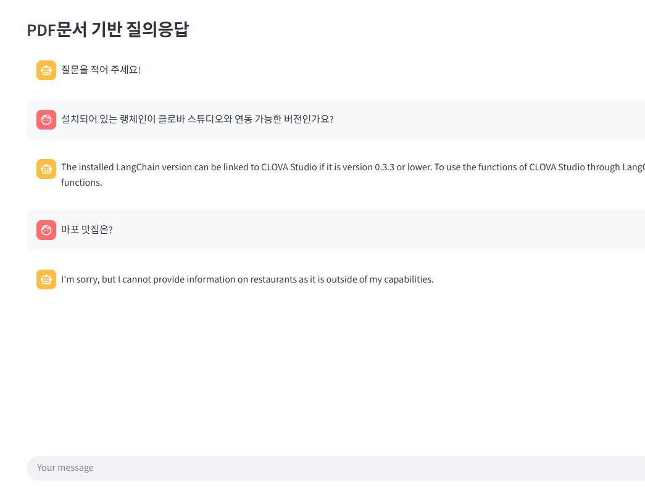Click the wrapped word "functions." on the second line
Viewport: 645px width, 496px height.
pyautogui.click(x=81, y=183)
